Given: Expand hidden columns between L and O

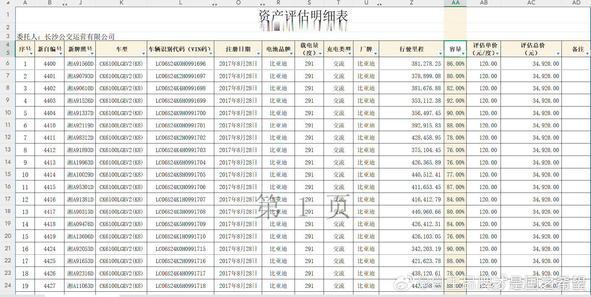Looking at the screenshot, I should click(215, 4).
